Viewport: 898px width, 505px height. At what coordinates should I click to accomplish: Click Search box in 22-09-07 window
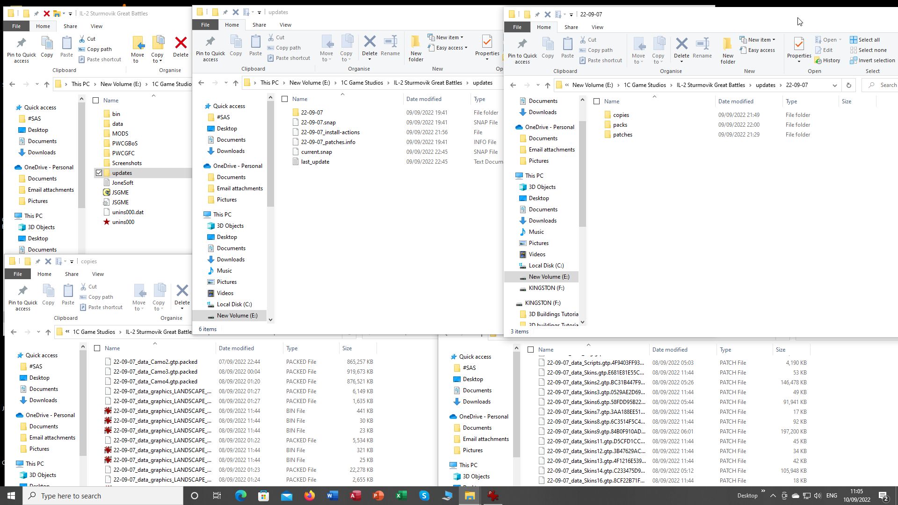pos(884,85)
